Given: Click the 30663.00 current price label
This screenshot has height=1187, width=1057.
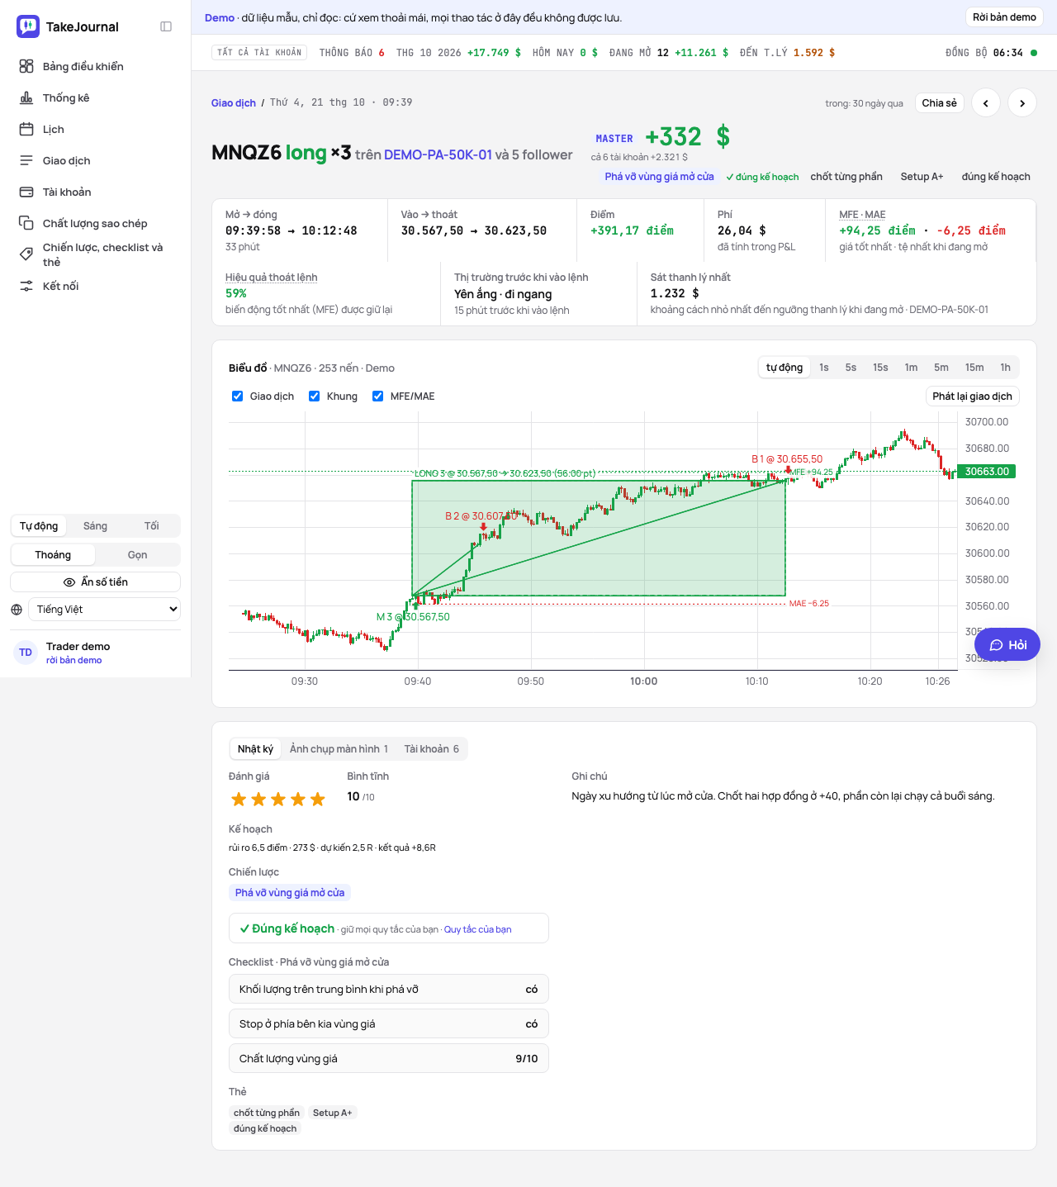Looking at the screenshot, I should pos(987,472).
